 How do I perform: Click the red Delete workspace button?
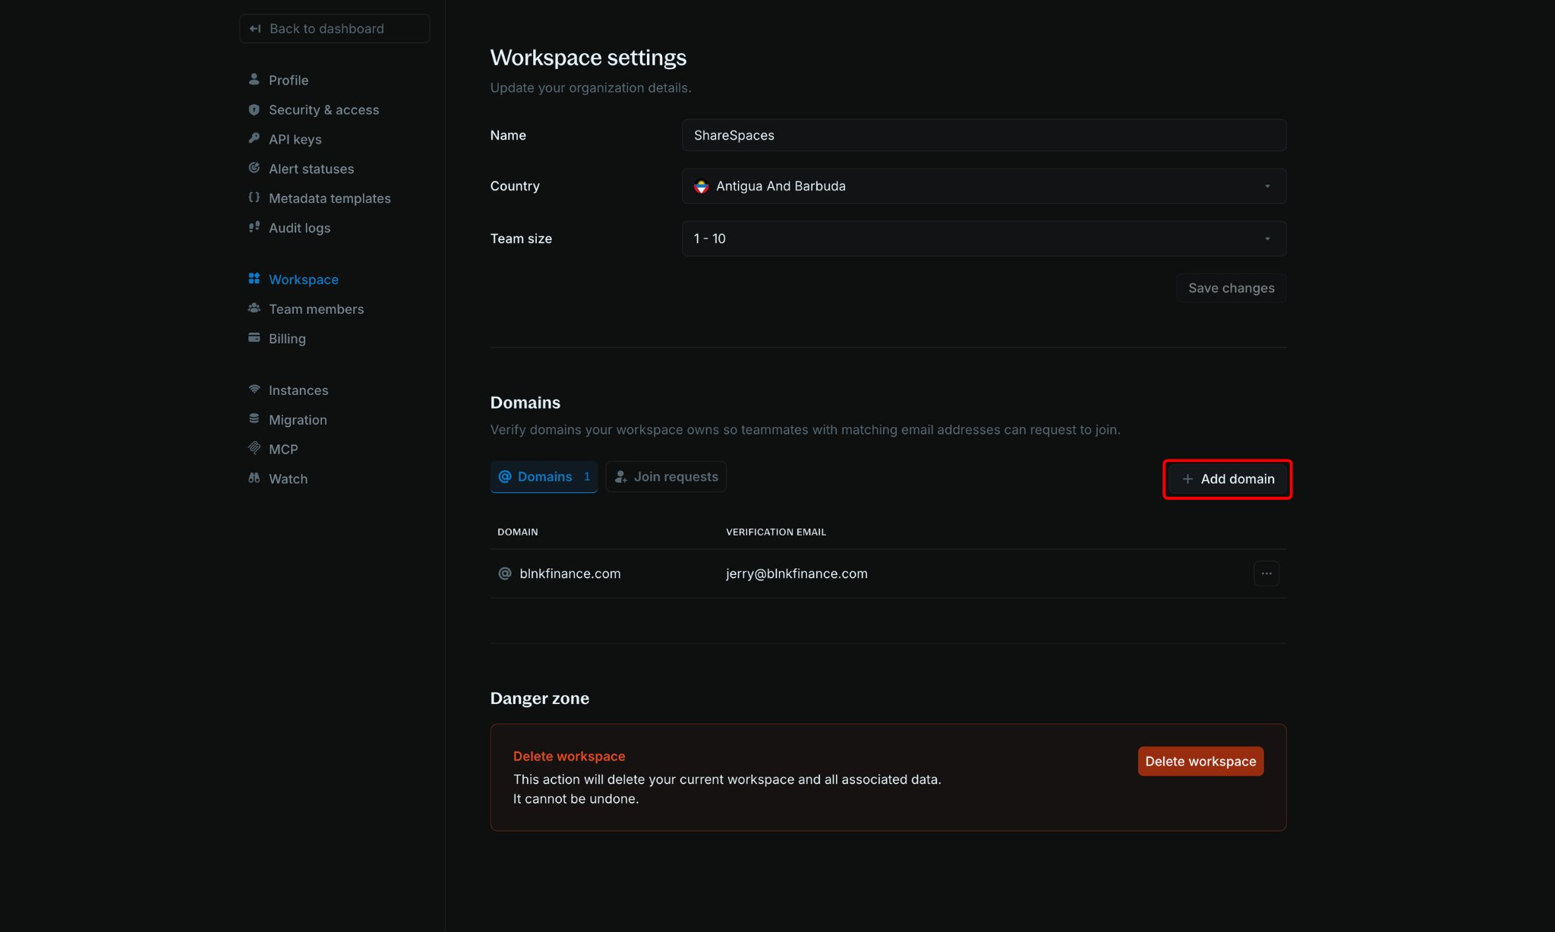[x=1200, y=761]
